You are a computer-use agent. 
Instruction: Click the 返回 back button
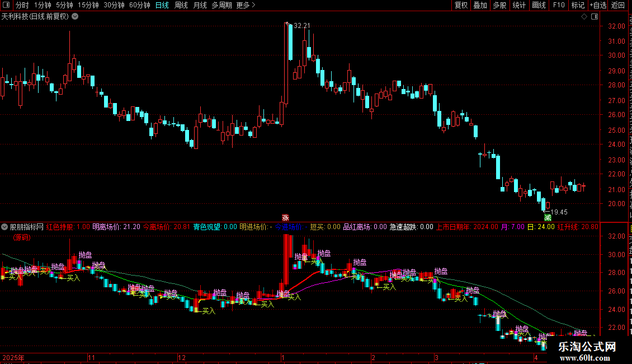pos(618,5)
